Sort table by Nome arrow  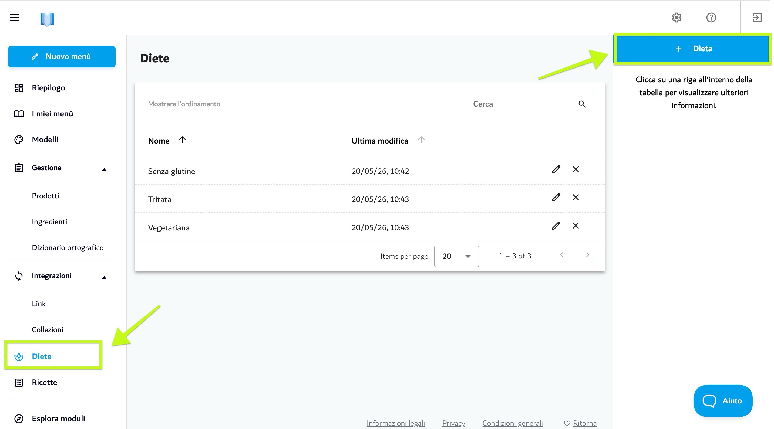[182, 139]
